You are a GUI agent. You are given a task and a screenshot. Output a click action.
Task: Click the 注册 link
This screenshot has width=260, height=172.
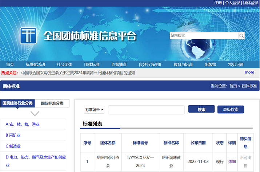tap(218, 3)
